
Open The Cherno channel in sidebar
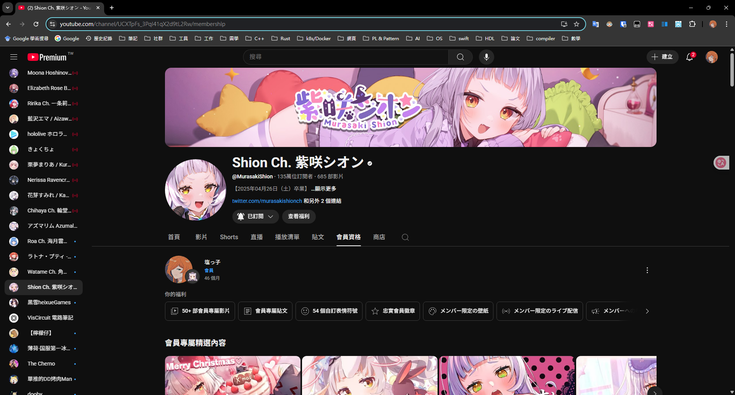[x=43, y=364]
